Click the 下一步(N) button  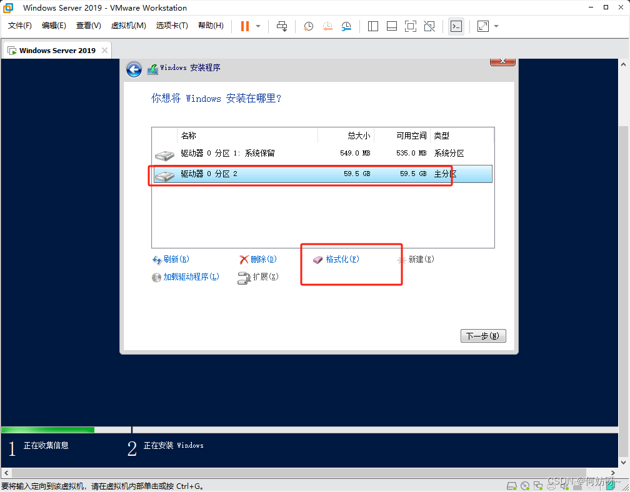click(x=483, y=336)
